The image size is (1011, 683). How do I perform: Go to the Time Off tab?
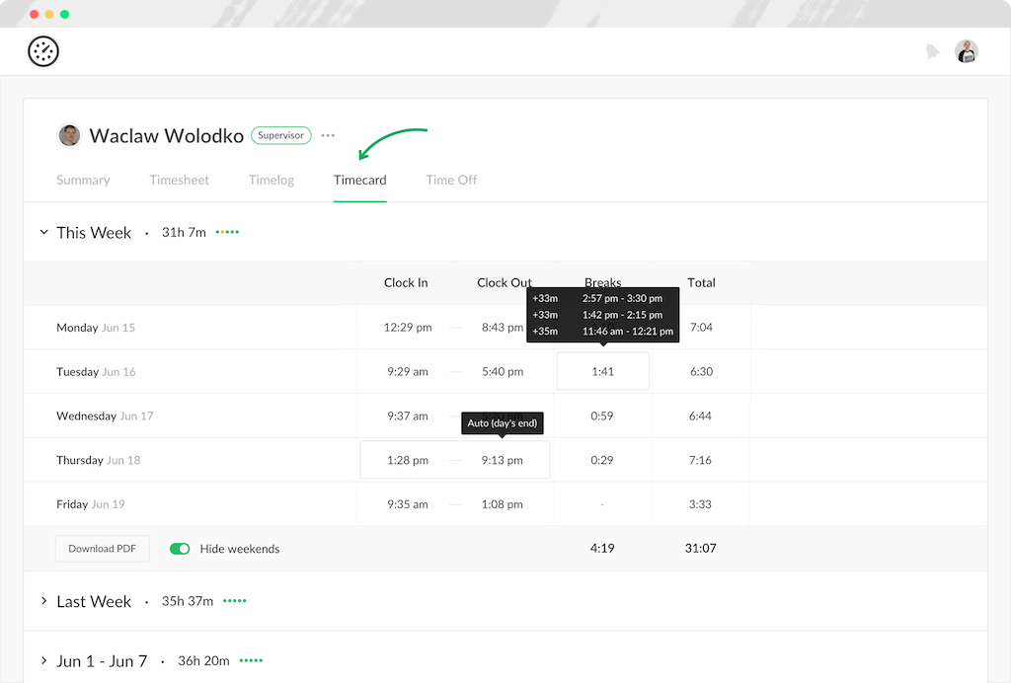click(x=451, y=180)
